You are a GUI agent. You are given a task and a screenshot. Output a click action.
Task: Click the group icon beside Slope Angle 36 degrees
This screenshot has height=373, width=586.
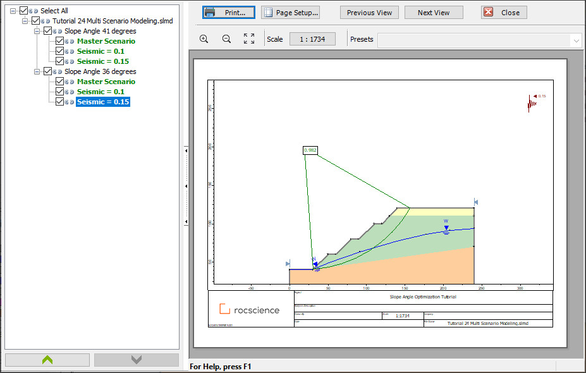[58, 72]
